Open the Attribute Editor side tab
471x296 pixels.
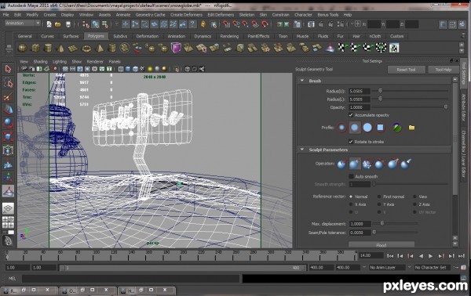(464, 106)
